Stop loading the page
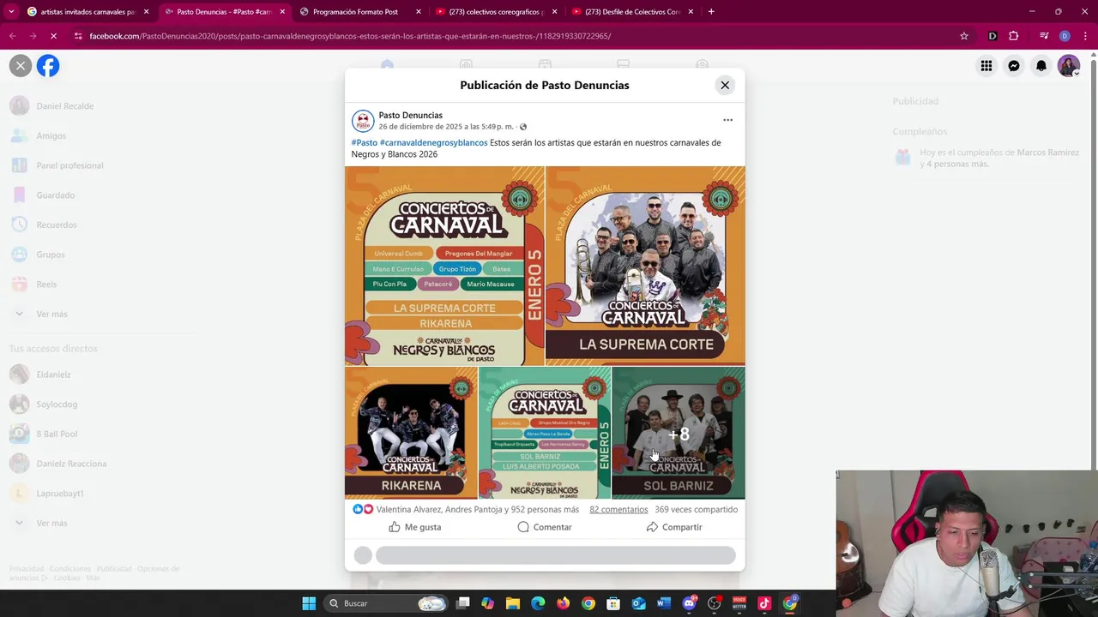This screenshot has height=617, width=1098. (x=53, y=36)
